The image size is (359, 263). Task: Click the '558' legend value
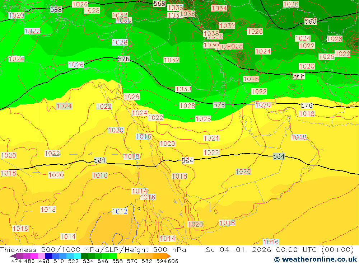coord(117,261)
